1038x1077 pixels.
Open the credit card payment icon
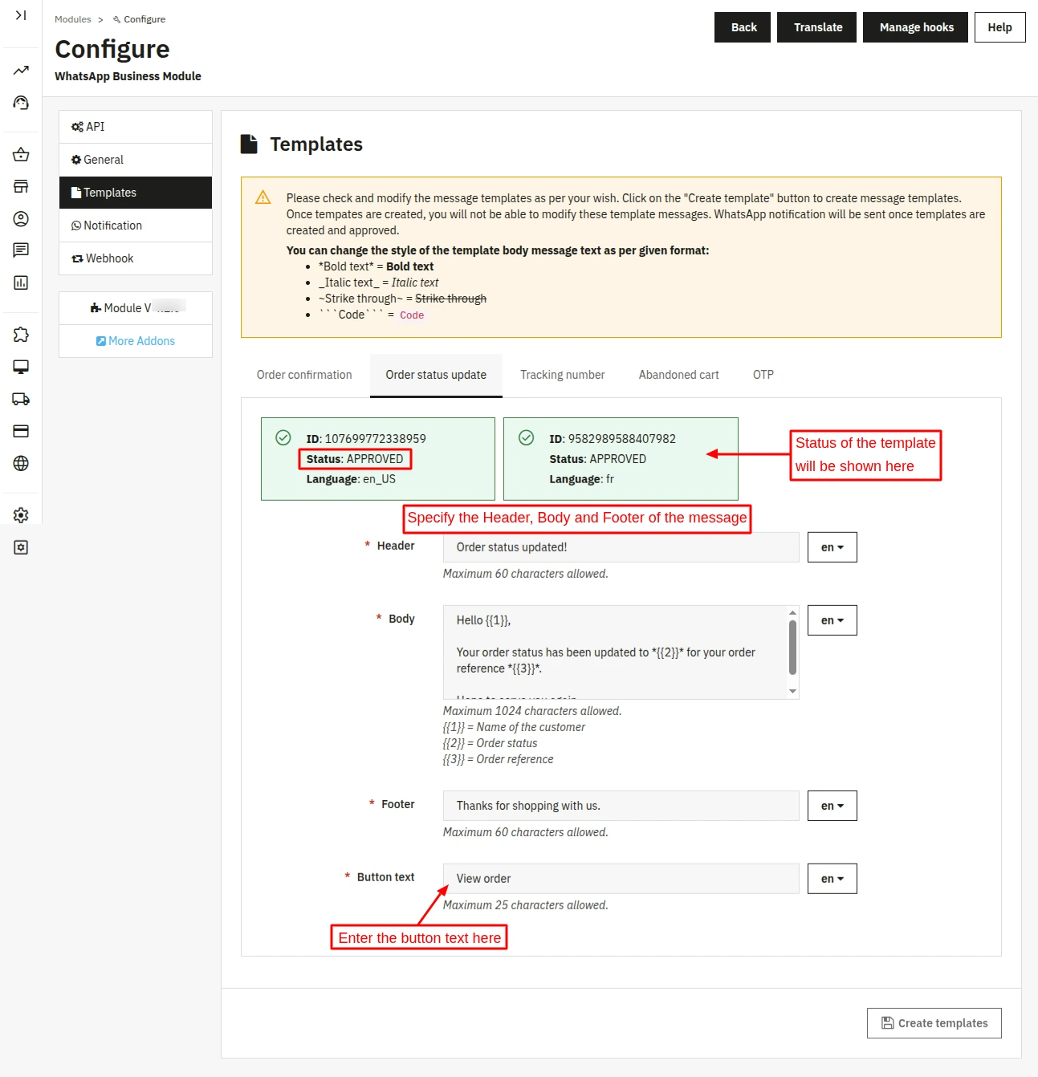(x=21, y=431)
